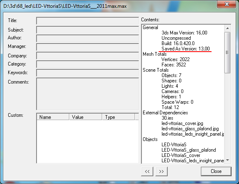Viewport: 239px width, 184px height.
Task: Click the Subject input field
Action: (87, 30)
